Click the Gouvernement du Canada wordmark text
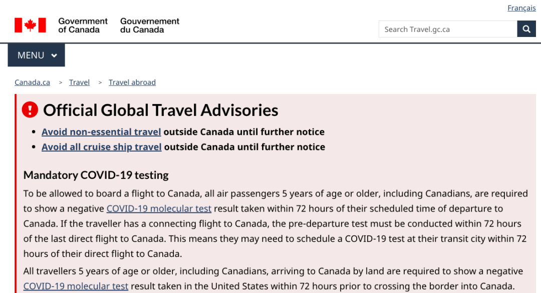 coord(150,25)
